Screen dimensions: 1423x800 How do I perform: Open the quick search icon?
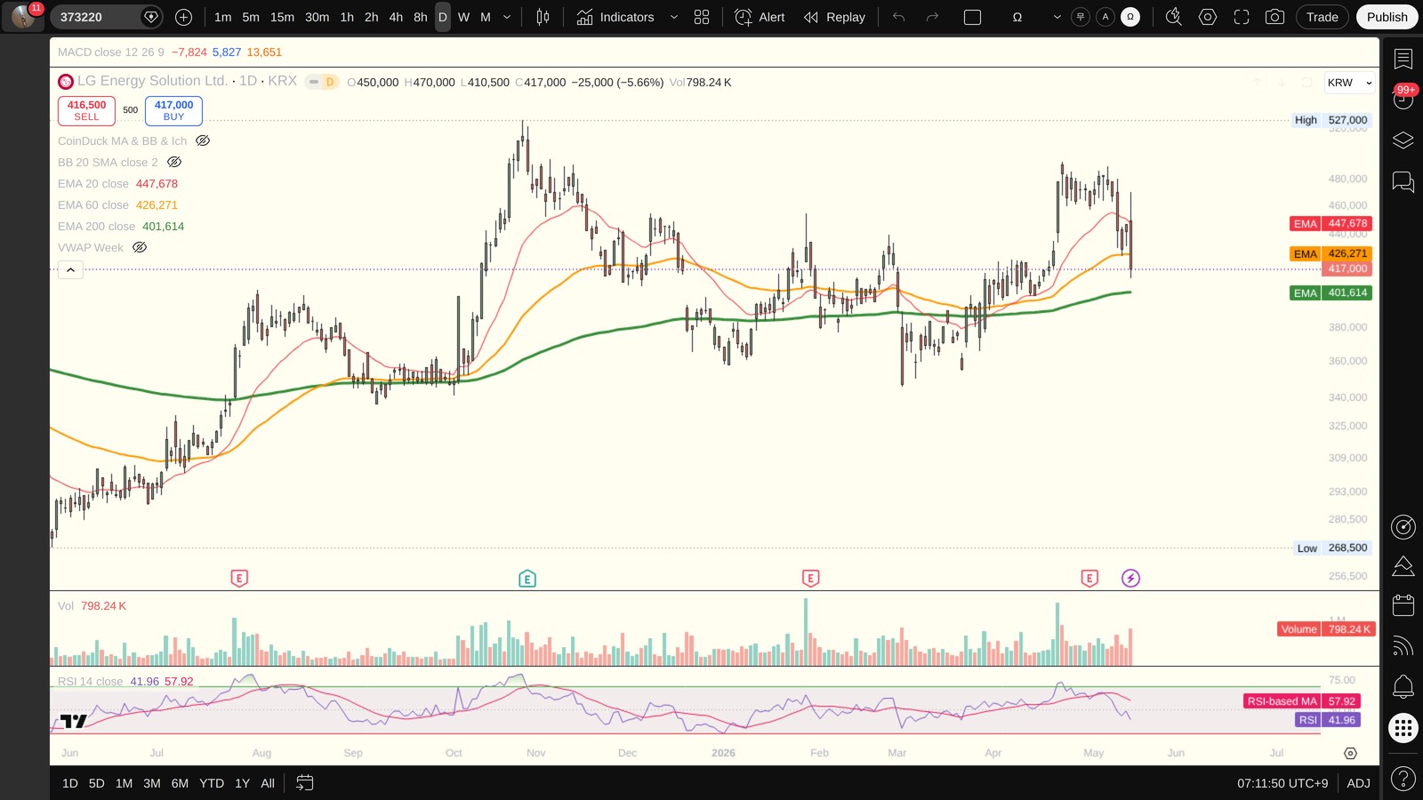click(1174, 17)
